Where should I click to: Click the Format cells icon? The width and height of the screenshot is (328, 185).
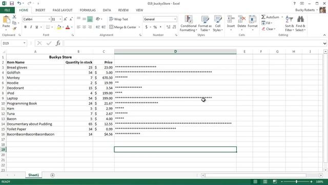(253, 20)
